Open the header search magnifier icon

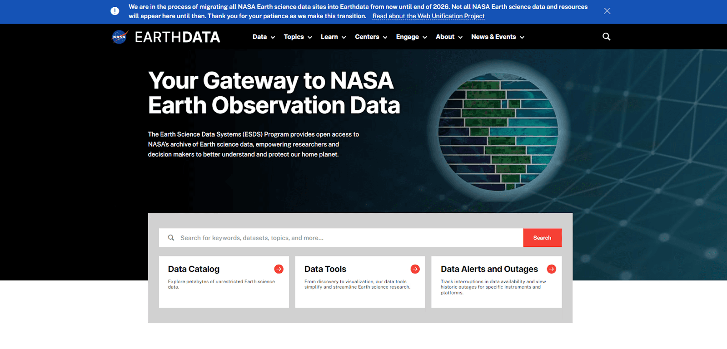[607, 37]
